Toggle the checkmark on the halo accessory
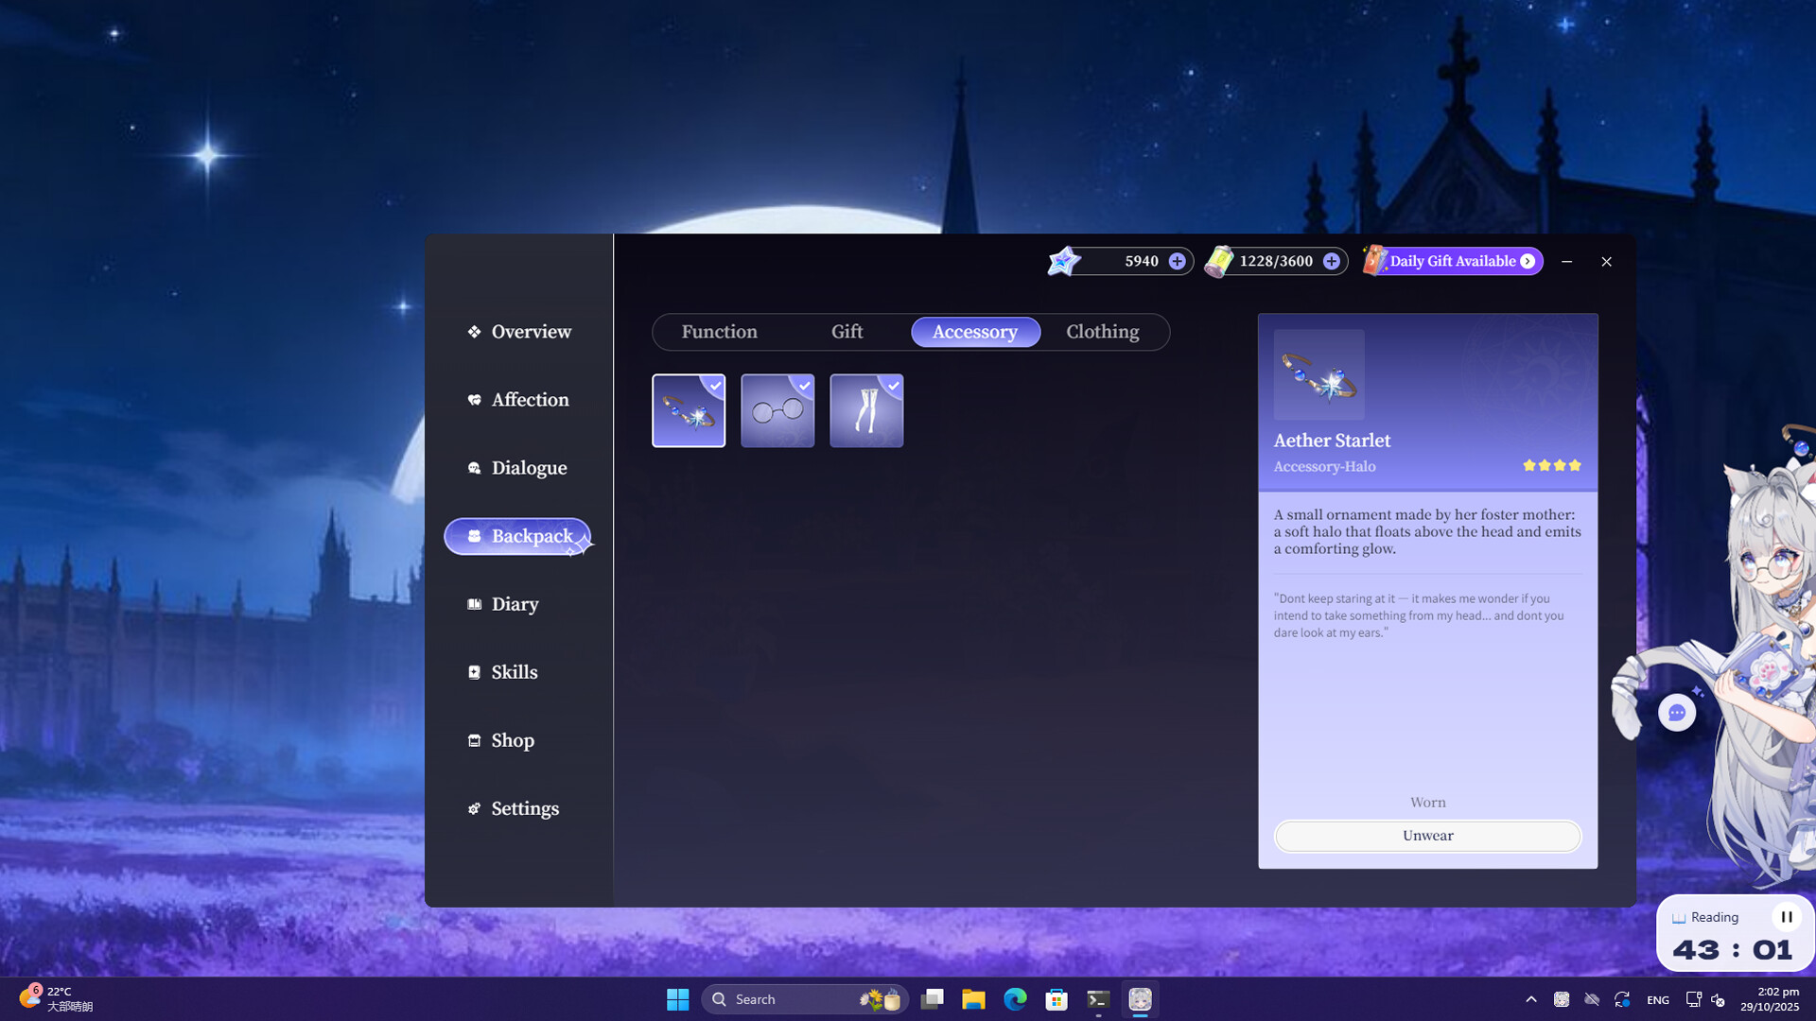Screen dimensions: 1816x1021 coord(713,387)
